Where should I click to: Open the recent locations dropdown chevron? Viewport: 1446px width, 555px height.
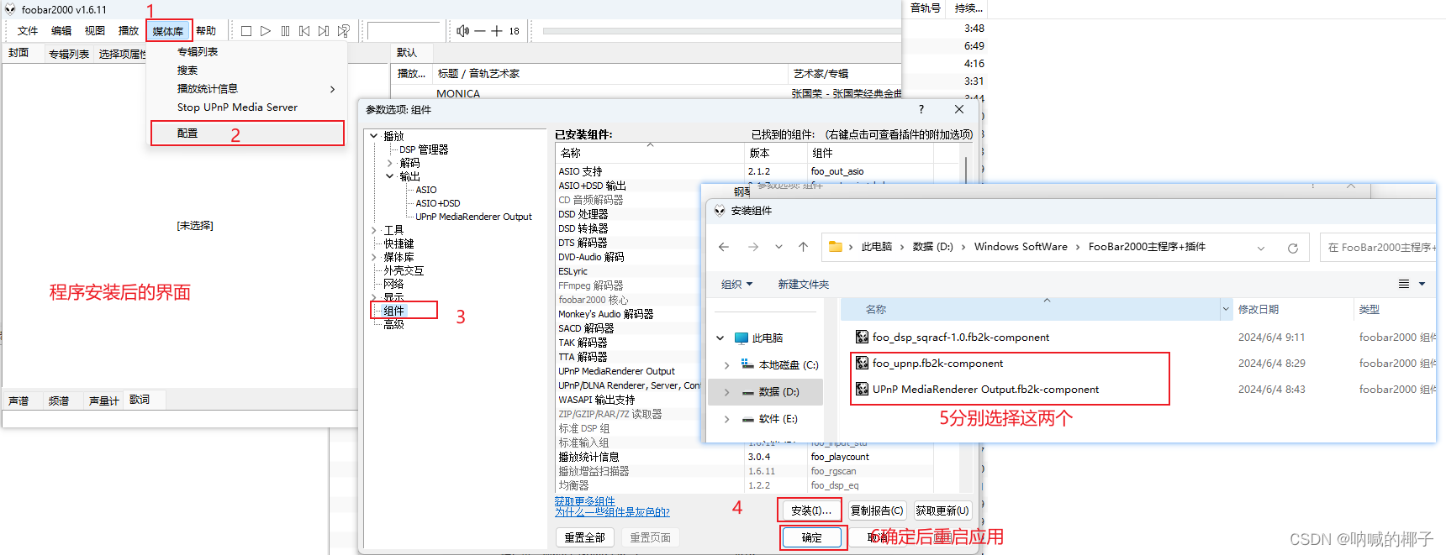[778, 247]
